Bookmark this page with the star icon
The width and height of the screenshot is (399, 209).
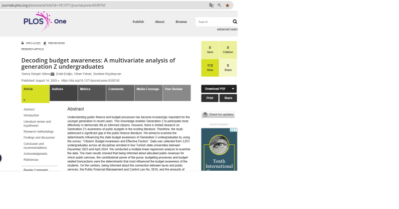(227, 5)
